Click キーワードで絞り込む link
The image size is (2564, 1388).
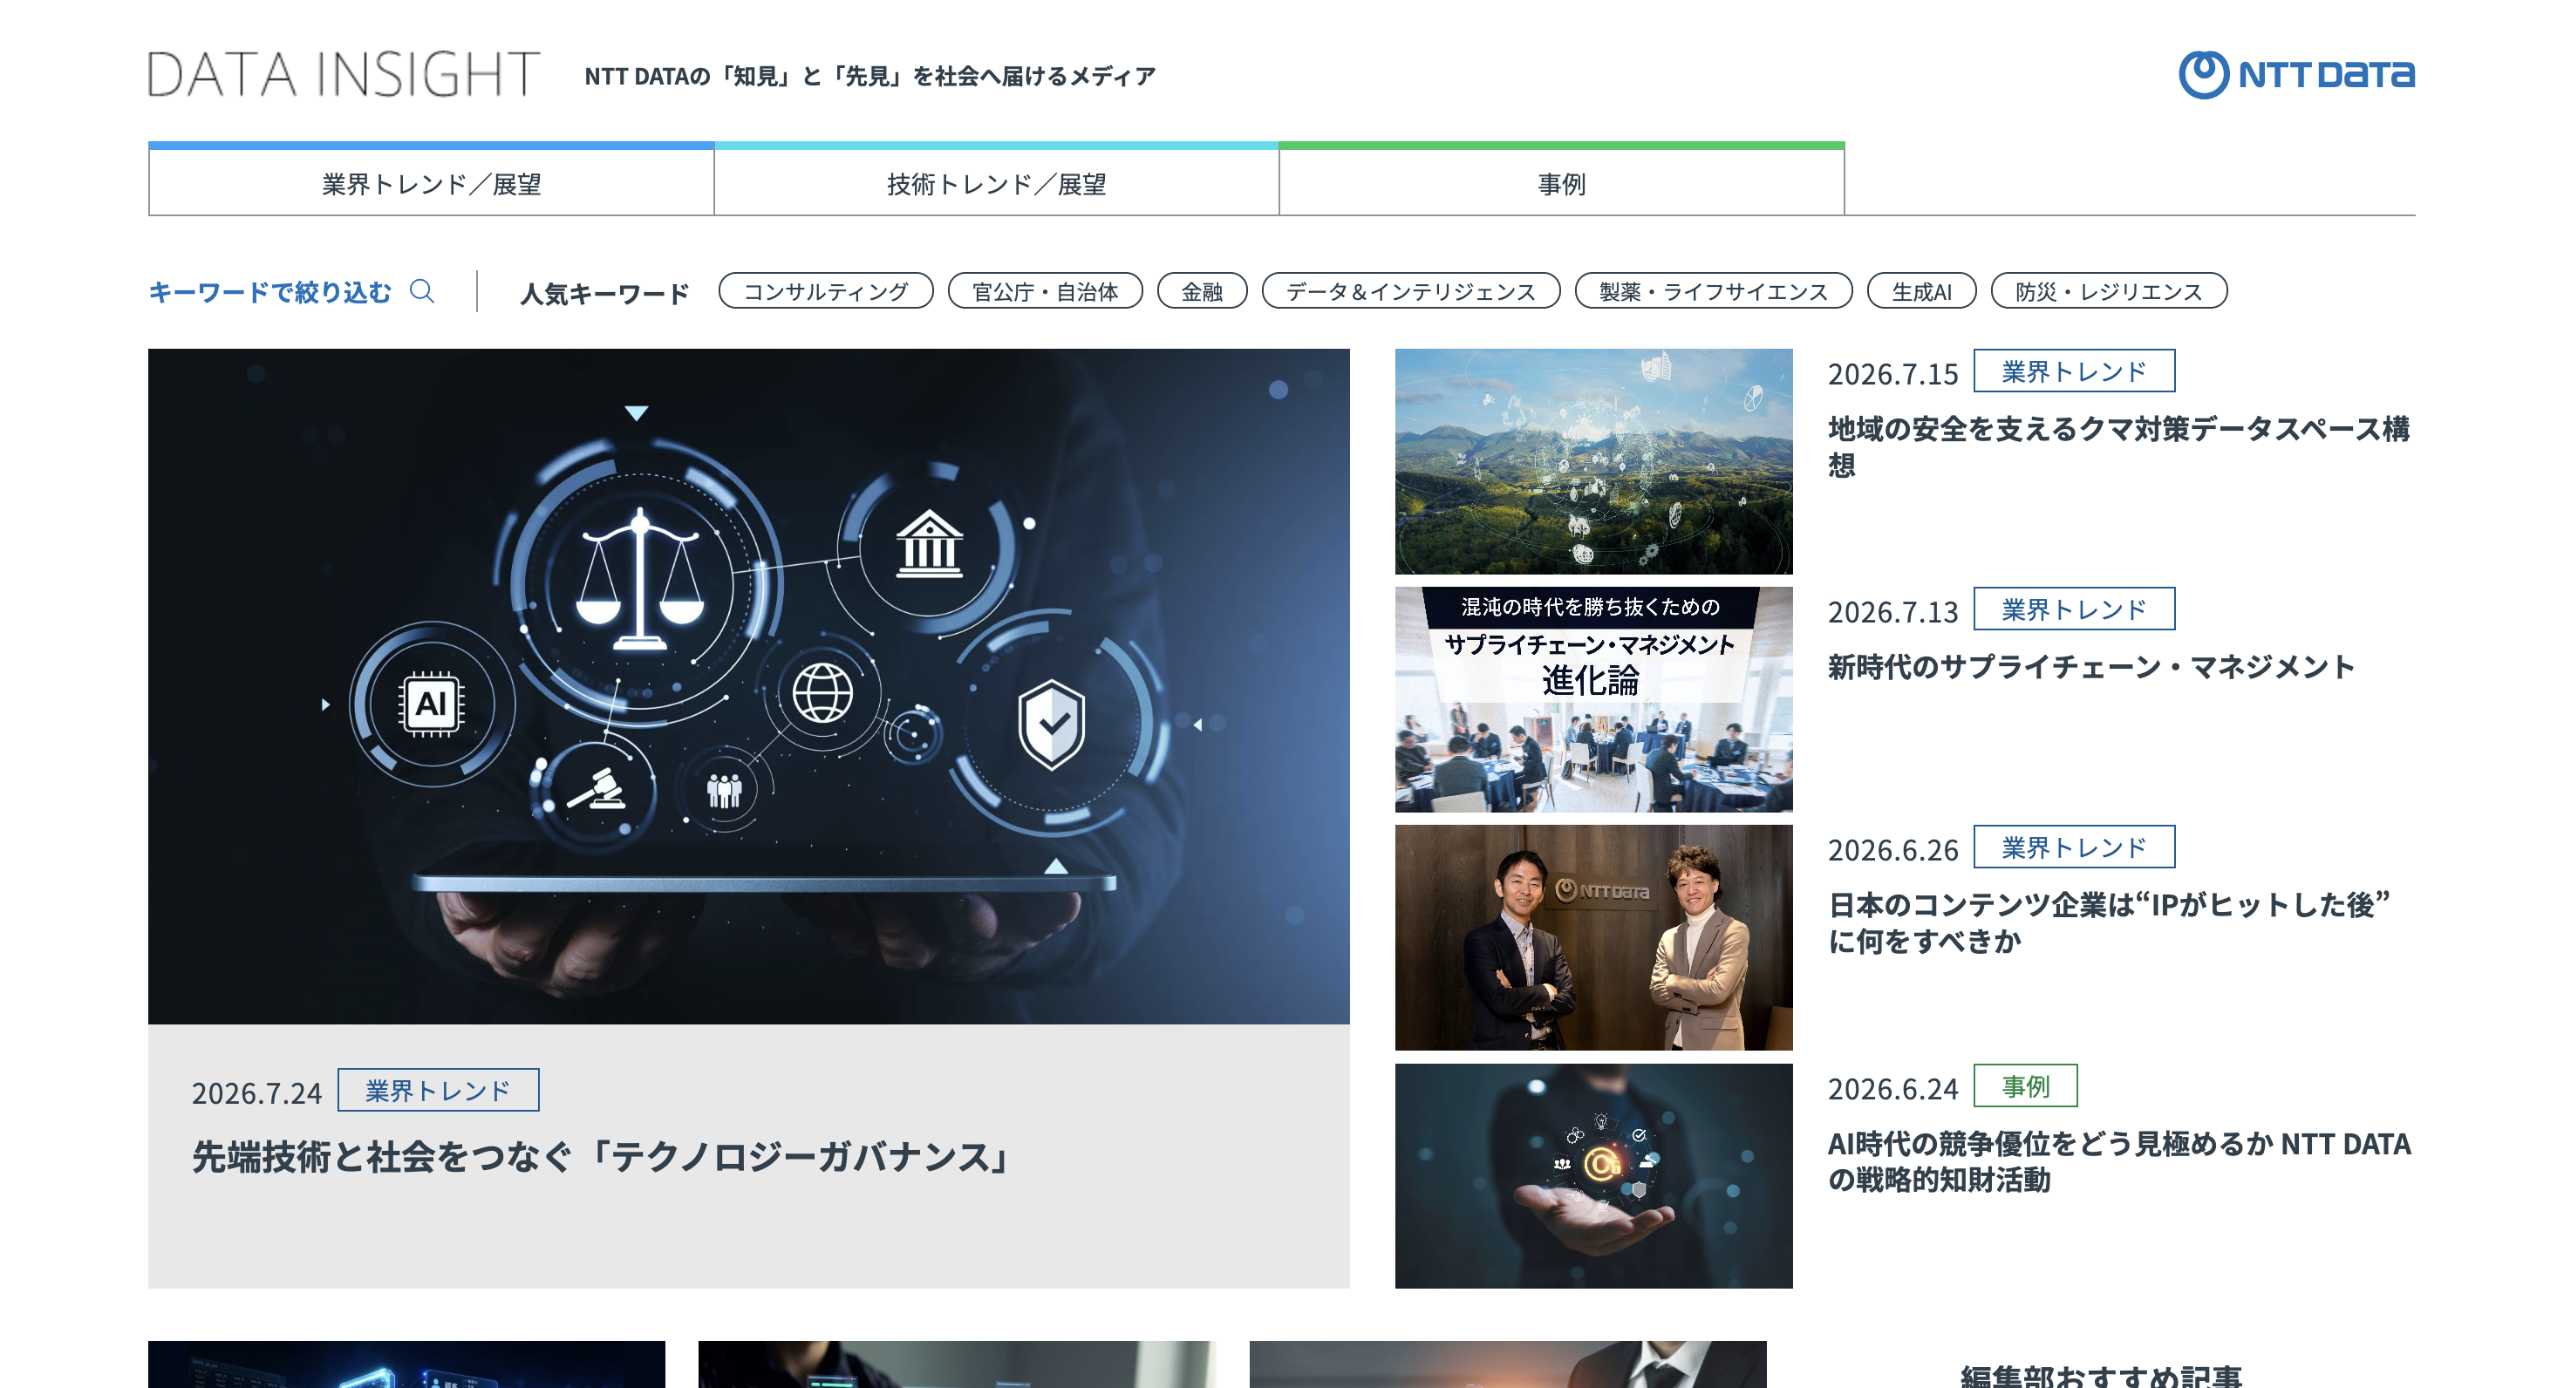tap(270, 291)
